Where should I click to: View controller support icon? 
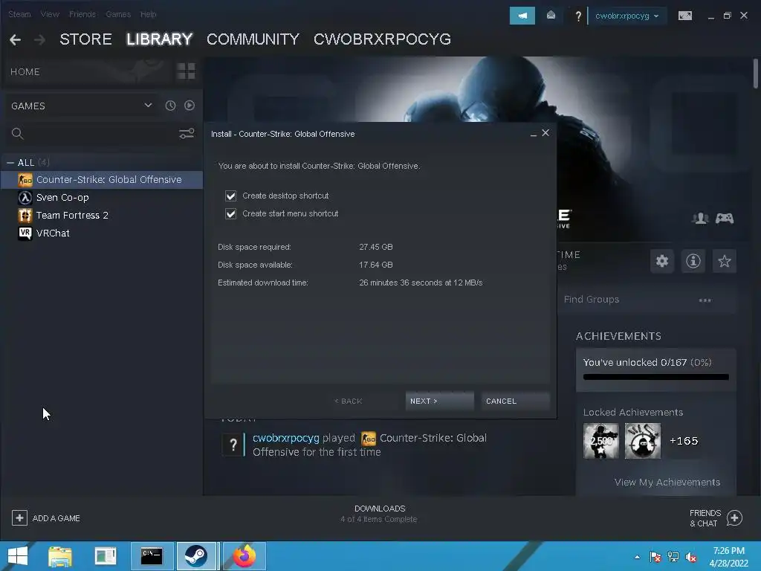click(725, 219)
